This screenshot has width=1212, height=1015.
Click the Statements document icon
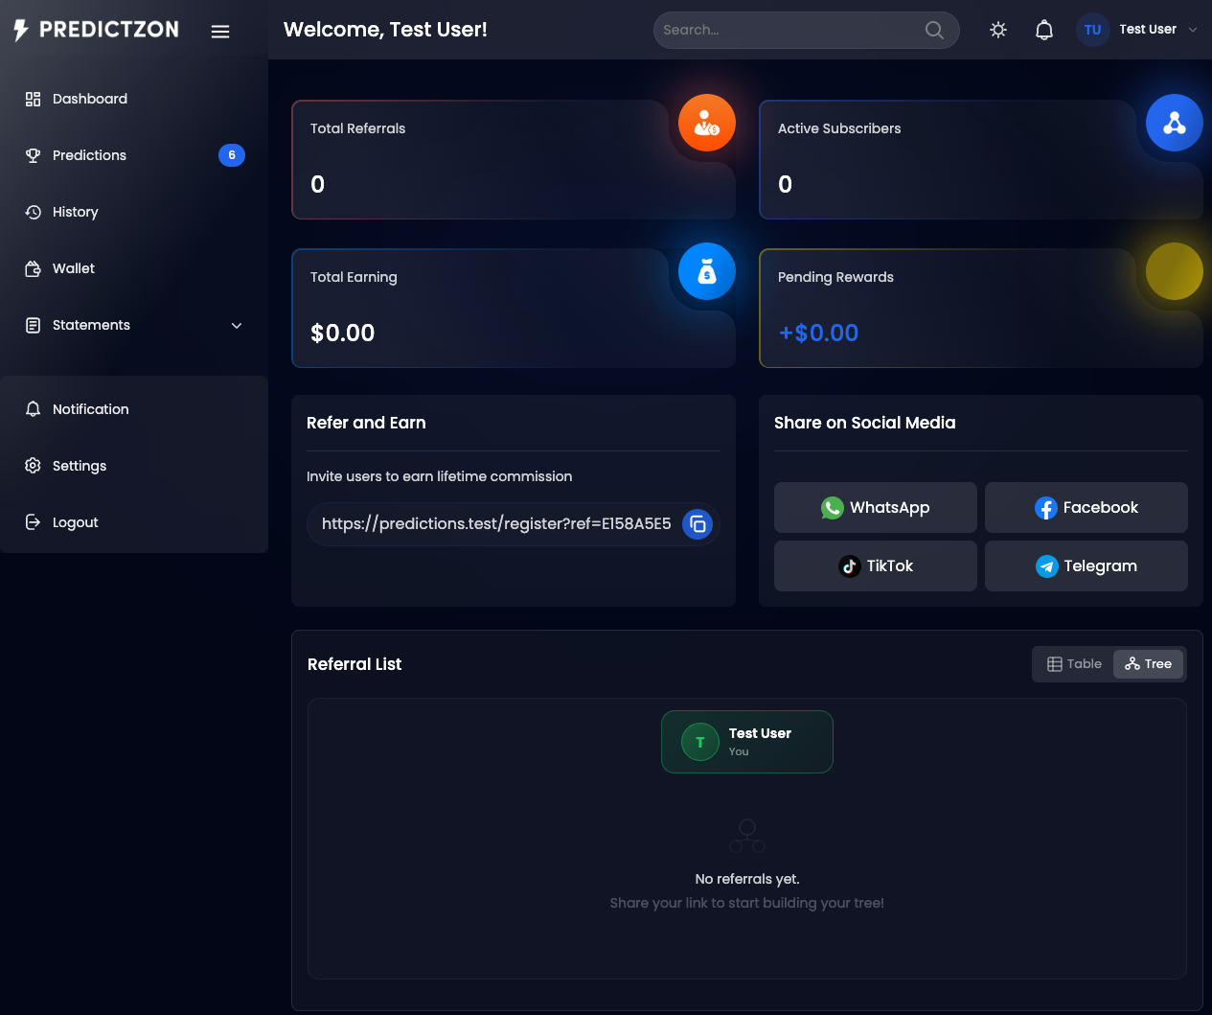(x=33, y=325)
